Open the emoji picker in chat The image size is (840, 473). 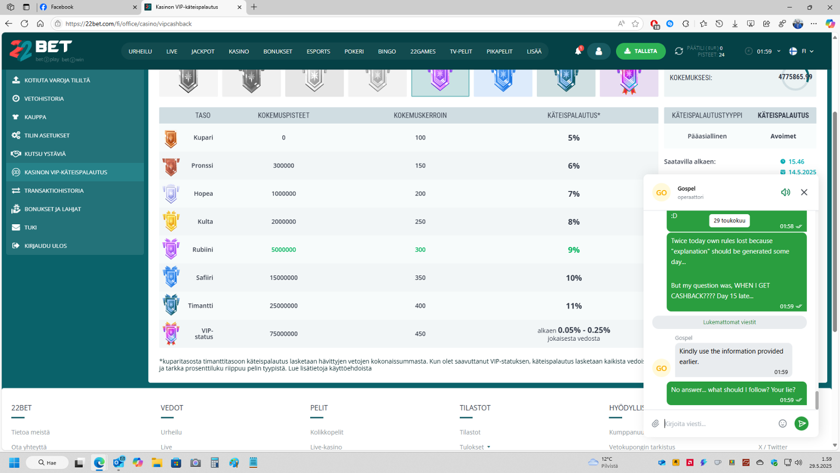coord(782,424)
